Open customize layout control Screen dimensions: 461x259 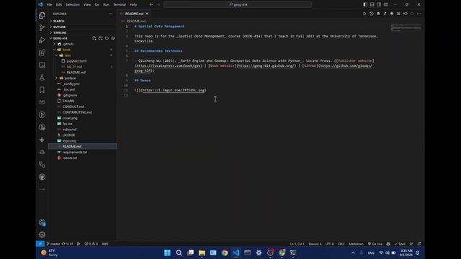point(385,4)
